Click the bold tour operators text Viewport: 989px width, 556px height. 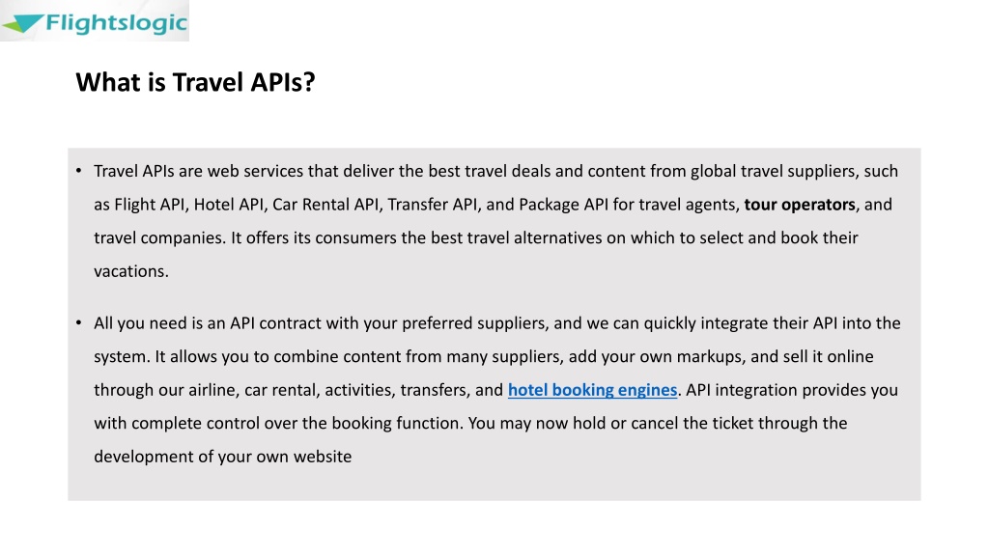[x=800, y=205]
